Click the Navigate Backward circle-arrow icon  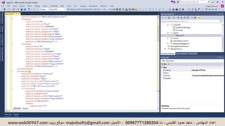pos(5,9)
